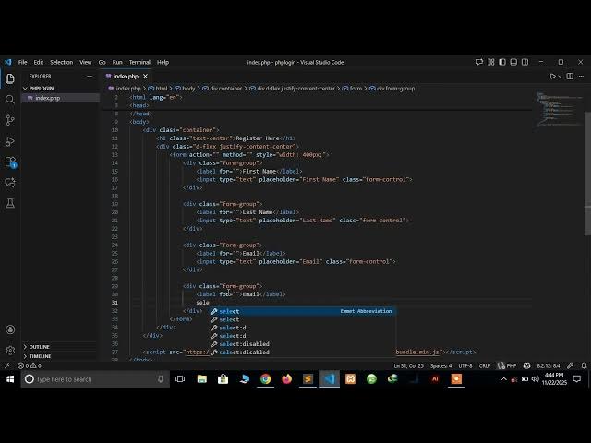591x443 pixels.
Task: Open the Edit menu
Action: 39,62
